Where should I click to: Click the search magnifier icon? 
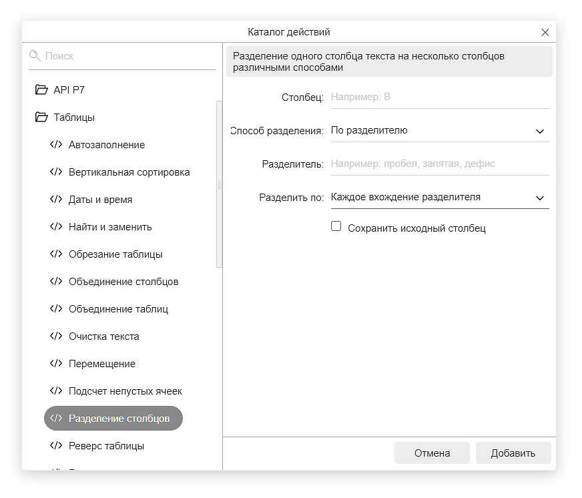coord(35,56)
